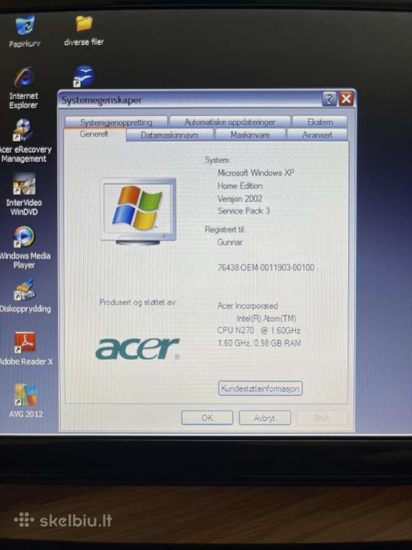Click the registered name 'Gunnar'

230,243
